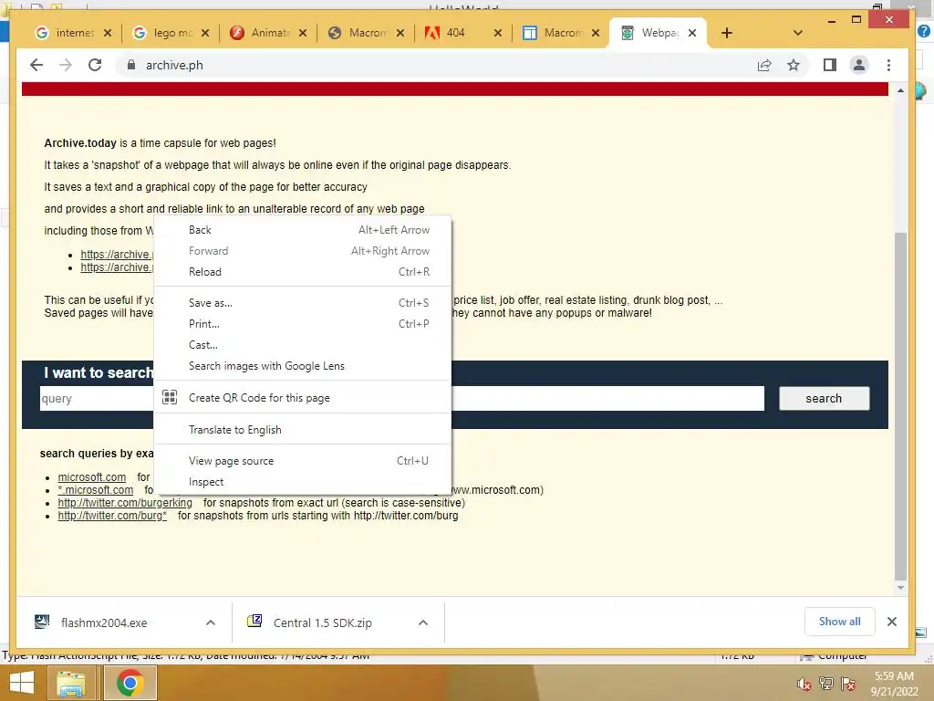Close the downloads bar
This screenshot has height=701, width=934.
[x=892, y=622]
